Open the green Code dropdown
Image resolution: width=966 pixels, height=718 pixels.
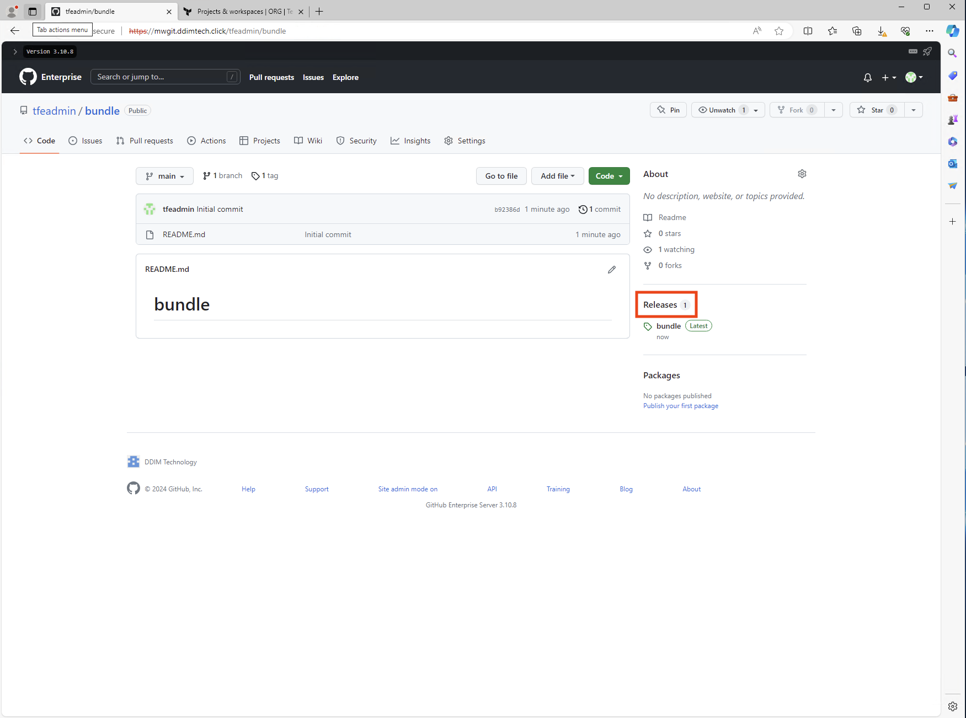click(x=609, y=176)
